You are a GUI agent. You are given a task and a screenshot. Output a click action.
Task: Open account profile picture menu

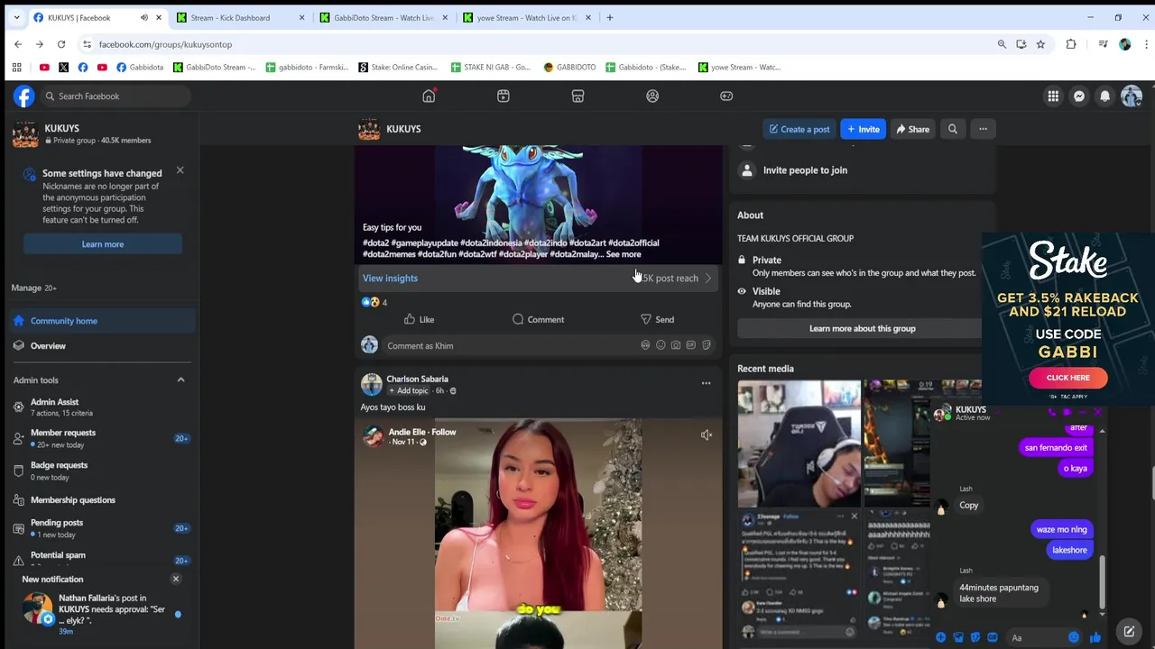coord(1132,96)
